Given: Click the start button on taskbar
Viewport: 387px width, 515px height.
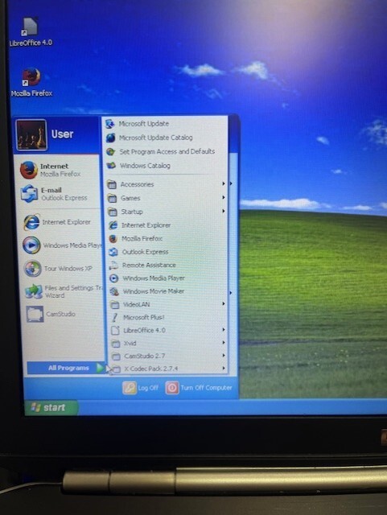Looking at the screenshot, I should (x=51, y=408).
